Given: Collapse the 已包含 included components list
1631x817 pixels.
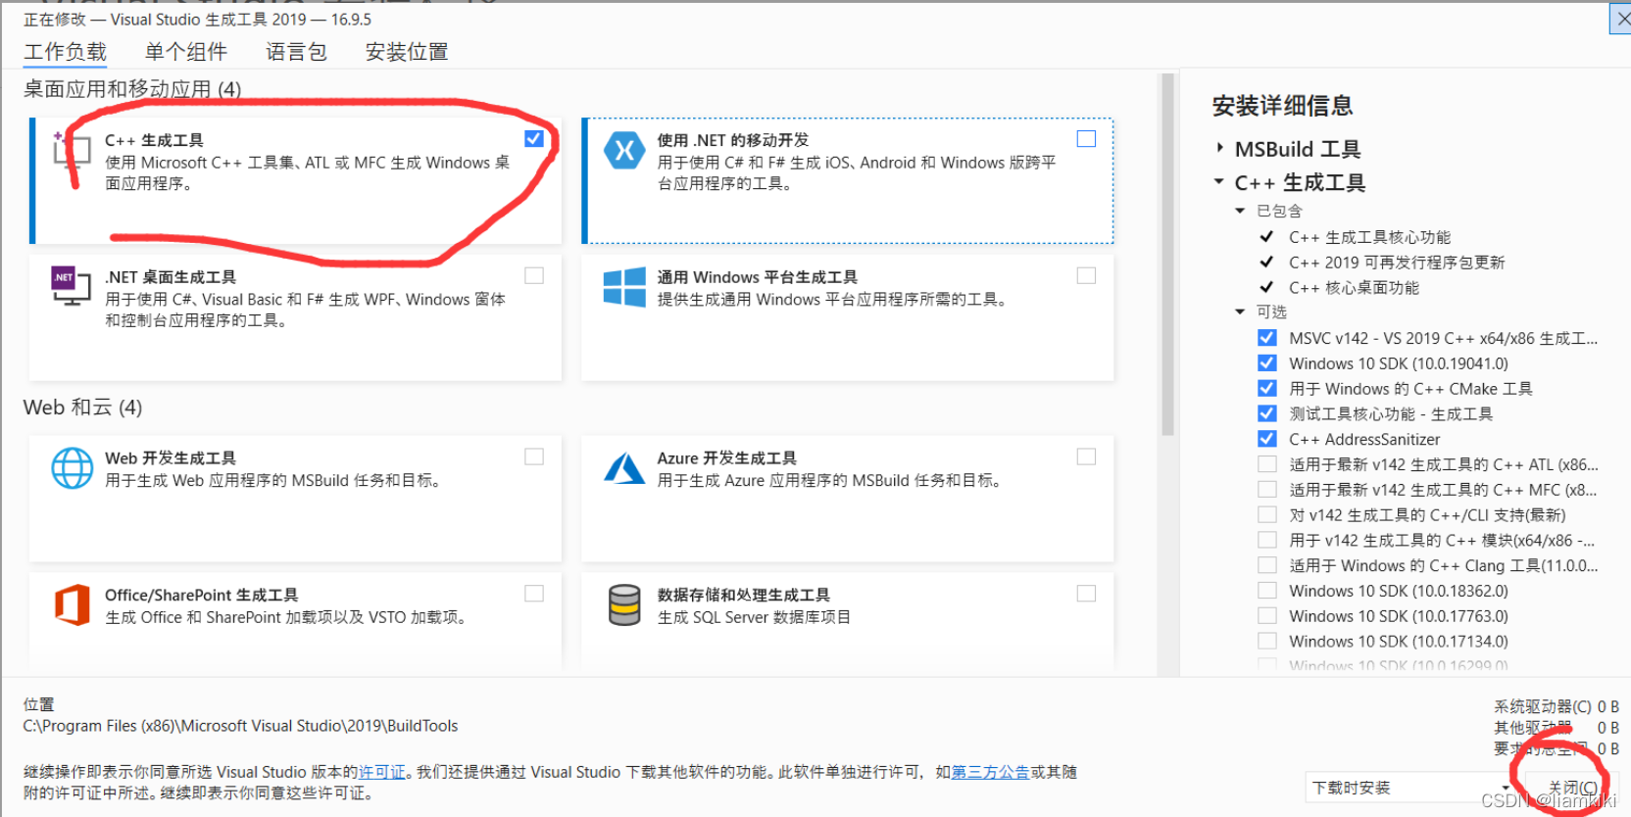Looking at the screenshot, I should (x=1240, y=211).
